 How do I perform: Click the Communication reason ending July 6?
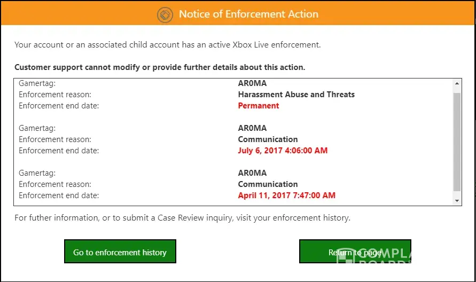click(268, 139)
